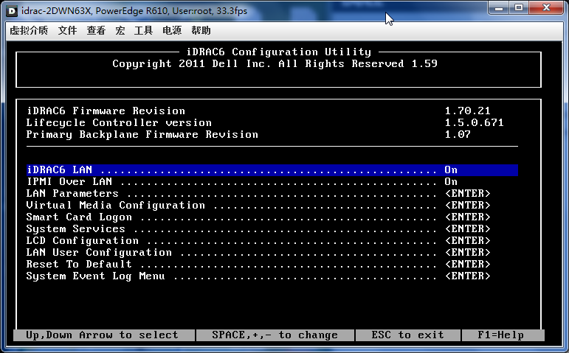Minimize the iDRAC console window

tap(499, 7)
